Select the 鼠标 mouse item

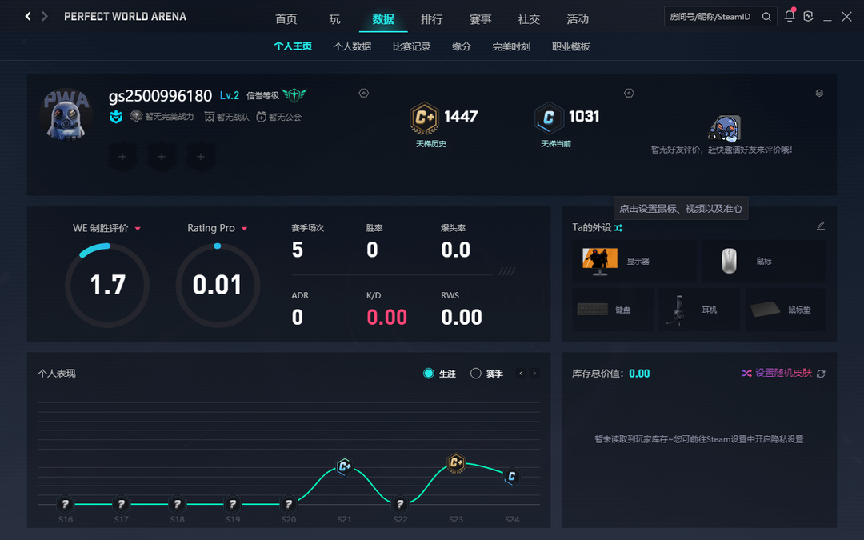tap(764, 261)
